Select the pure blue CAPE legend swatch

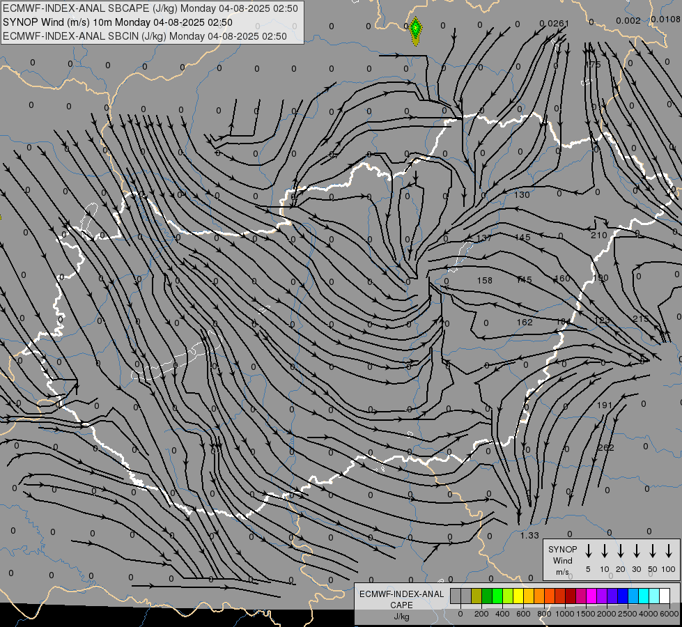(x=623, y=596)
